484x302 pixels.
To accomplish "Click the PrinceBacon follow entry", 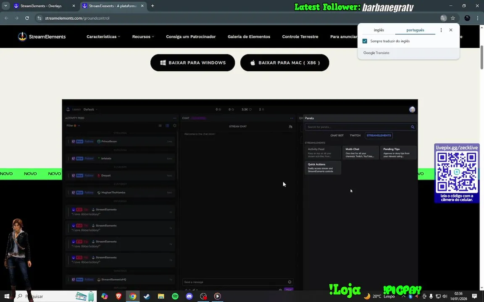I will tap(121, 141).
